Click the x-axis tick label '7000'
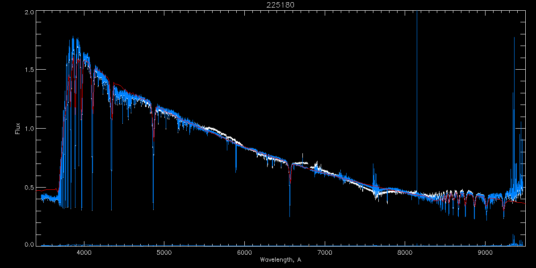The width and height of the screenshot is (536, 268). (325, 252)
